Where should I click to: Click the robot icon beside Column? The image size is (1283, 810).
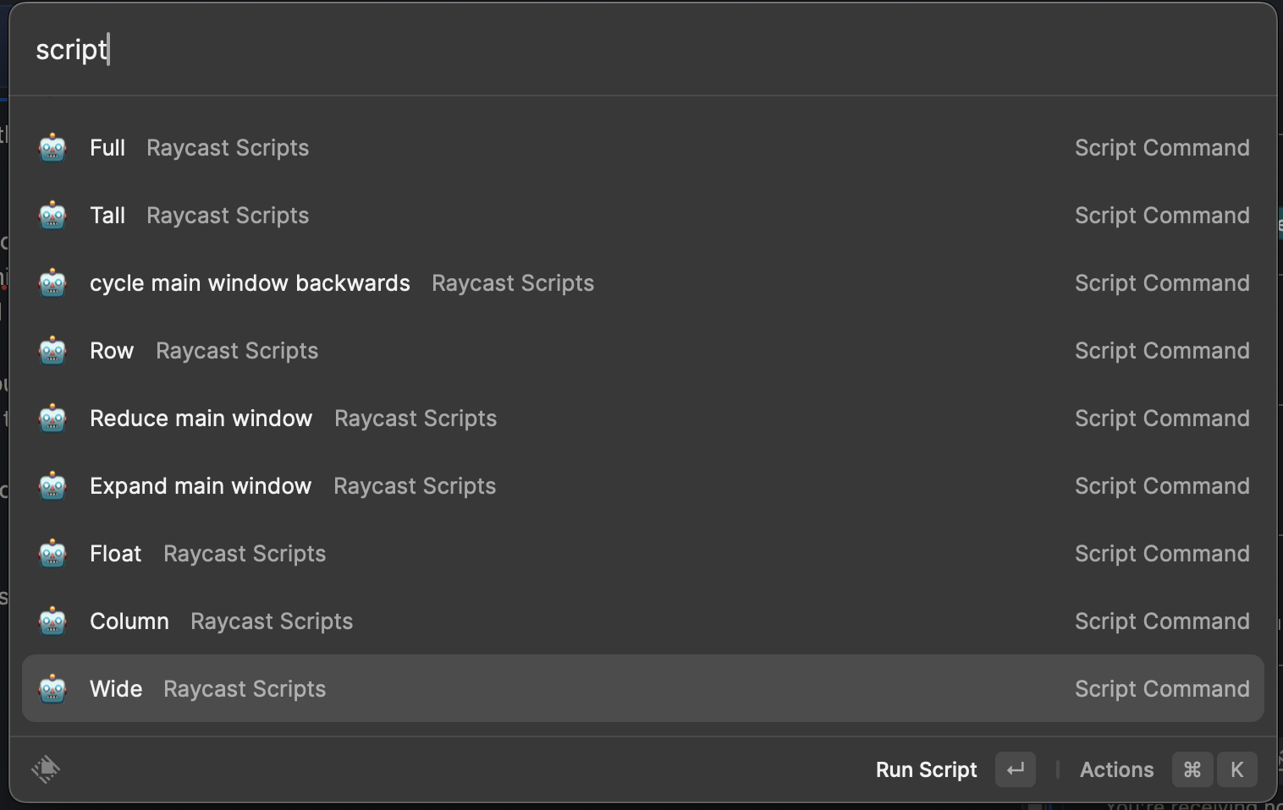(x=52, y=621)
